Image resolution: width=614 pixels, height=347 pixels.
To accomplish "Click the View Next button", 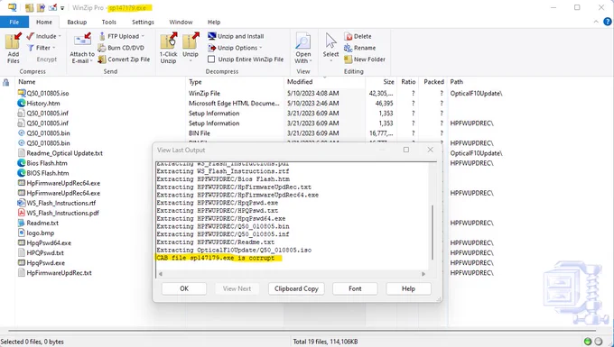I will point(237,288).
